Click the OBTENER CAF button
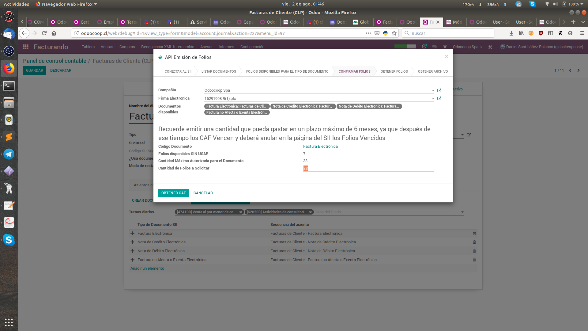This screenshot has height=331, width=588. [x=173, y=193]
